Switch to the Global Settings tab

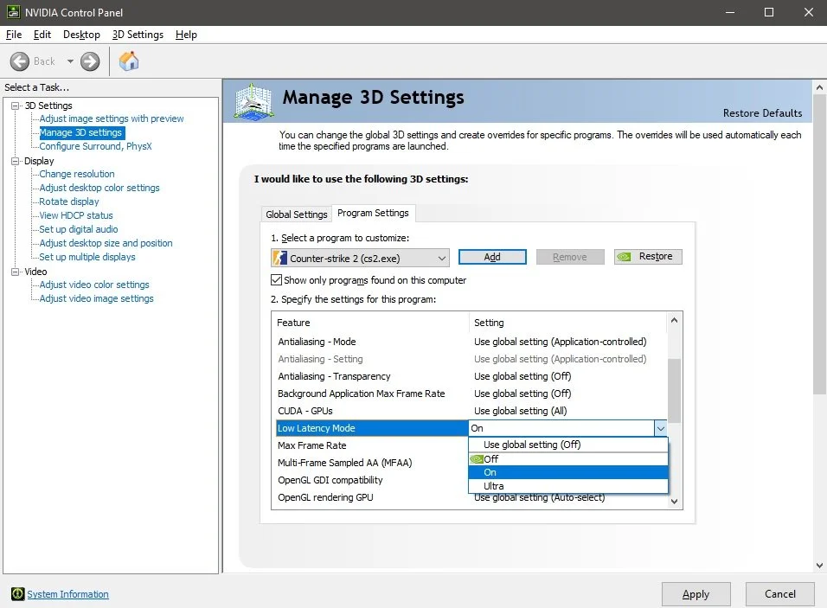(x=296, y=214)
